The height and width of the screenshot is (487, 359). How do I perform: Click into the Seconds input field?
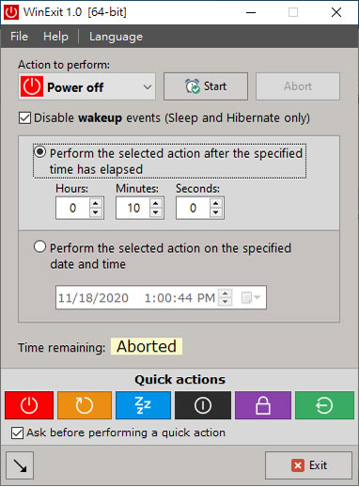(194, 208)
